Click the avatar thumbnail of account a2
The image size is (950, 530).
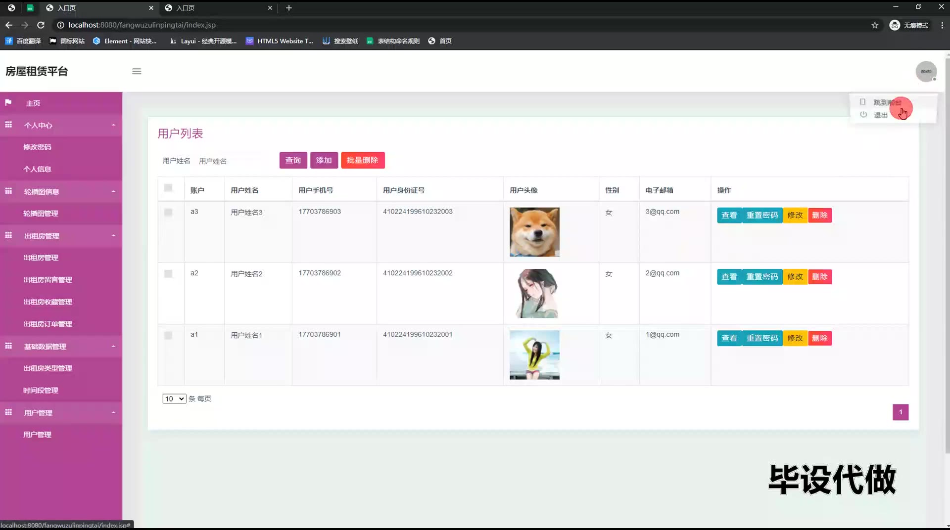[534, 294]
